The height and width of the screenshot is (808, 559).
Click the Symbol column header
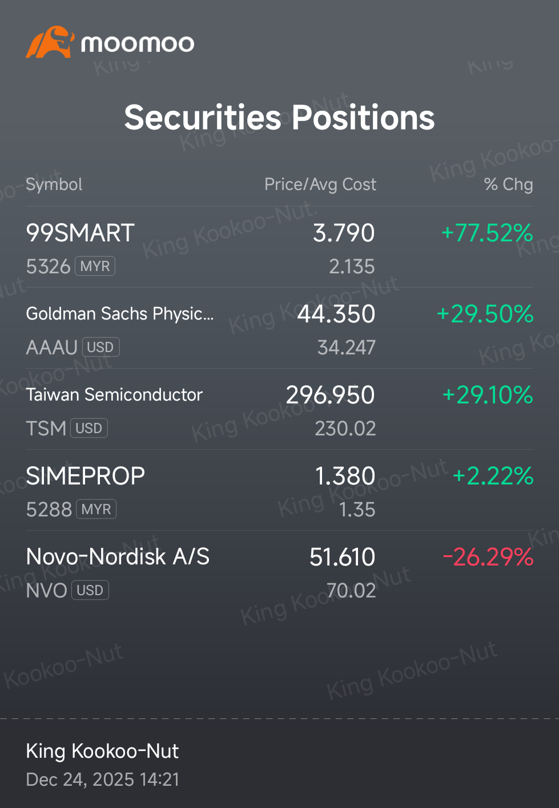[x=54, y=184]
